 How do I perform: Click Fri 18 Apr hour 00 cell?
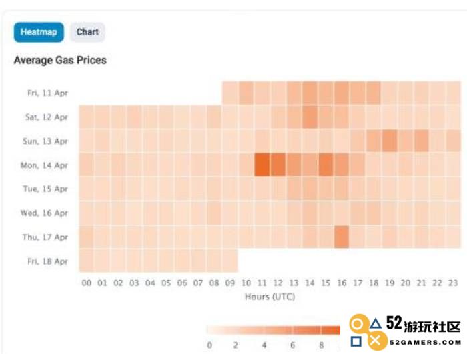pos(87,261)
